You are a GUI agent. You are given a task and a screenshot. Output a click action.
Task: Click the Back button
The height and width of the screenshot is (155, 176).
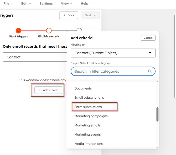click(x=69, y=15)
